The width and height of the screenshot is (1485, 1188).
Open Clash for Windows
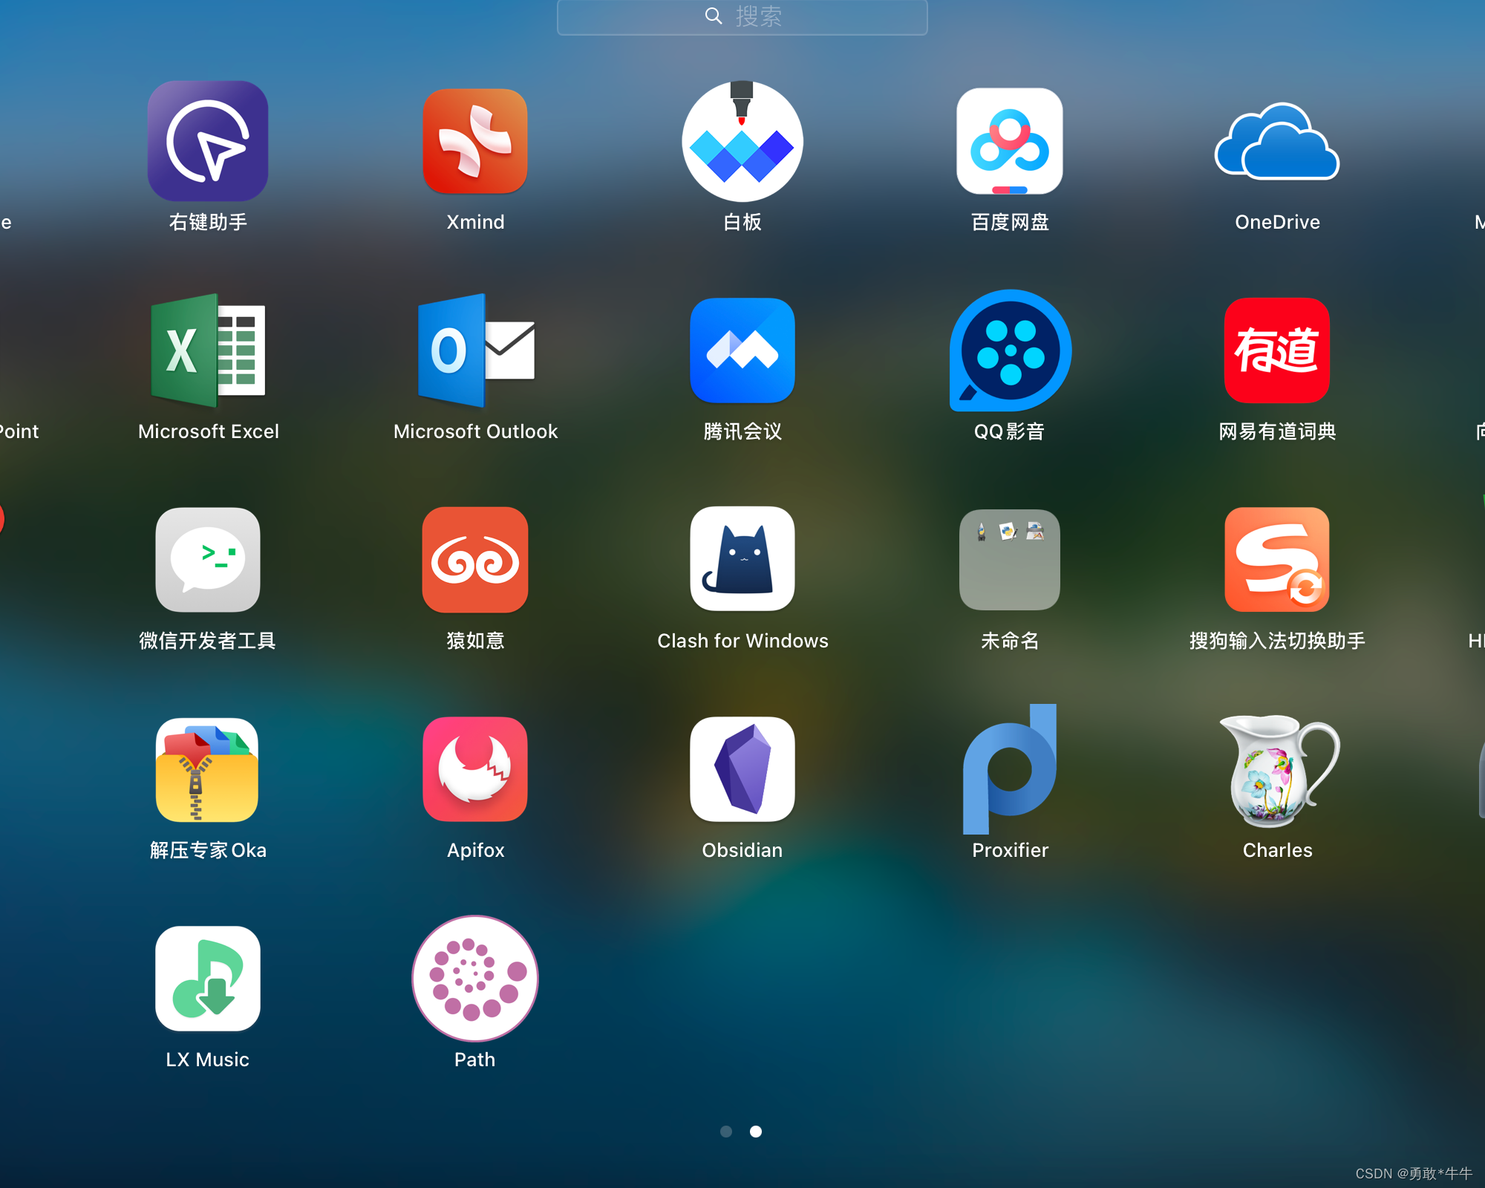[x=742, y=560]
